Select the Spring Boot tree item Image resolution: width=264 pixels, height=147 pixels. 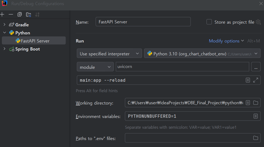coord(27,49)
